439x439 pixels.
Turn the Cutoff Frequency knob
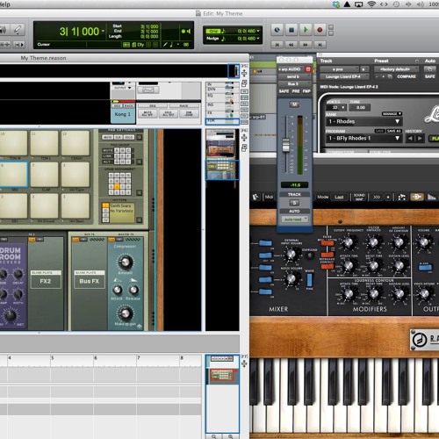coord(348,242)
